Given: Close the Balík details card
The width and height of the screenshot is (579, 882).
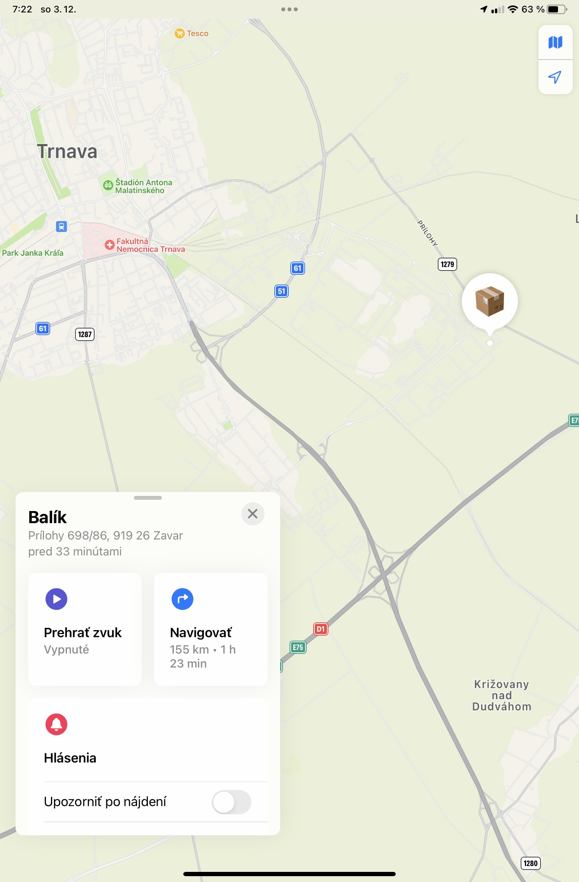Looking at the screenshot, I should pyautogui.click(x=253, y=514).
